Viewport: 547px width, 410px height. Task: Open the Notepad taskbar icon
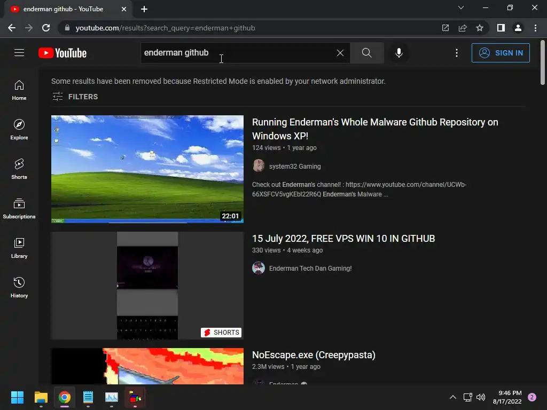(x=88, y=397)
